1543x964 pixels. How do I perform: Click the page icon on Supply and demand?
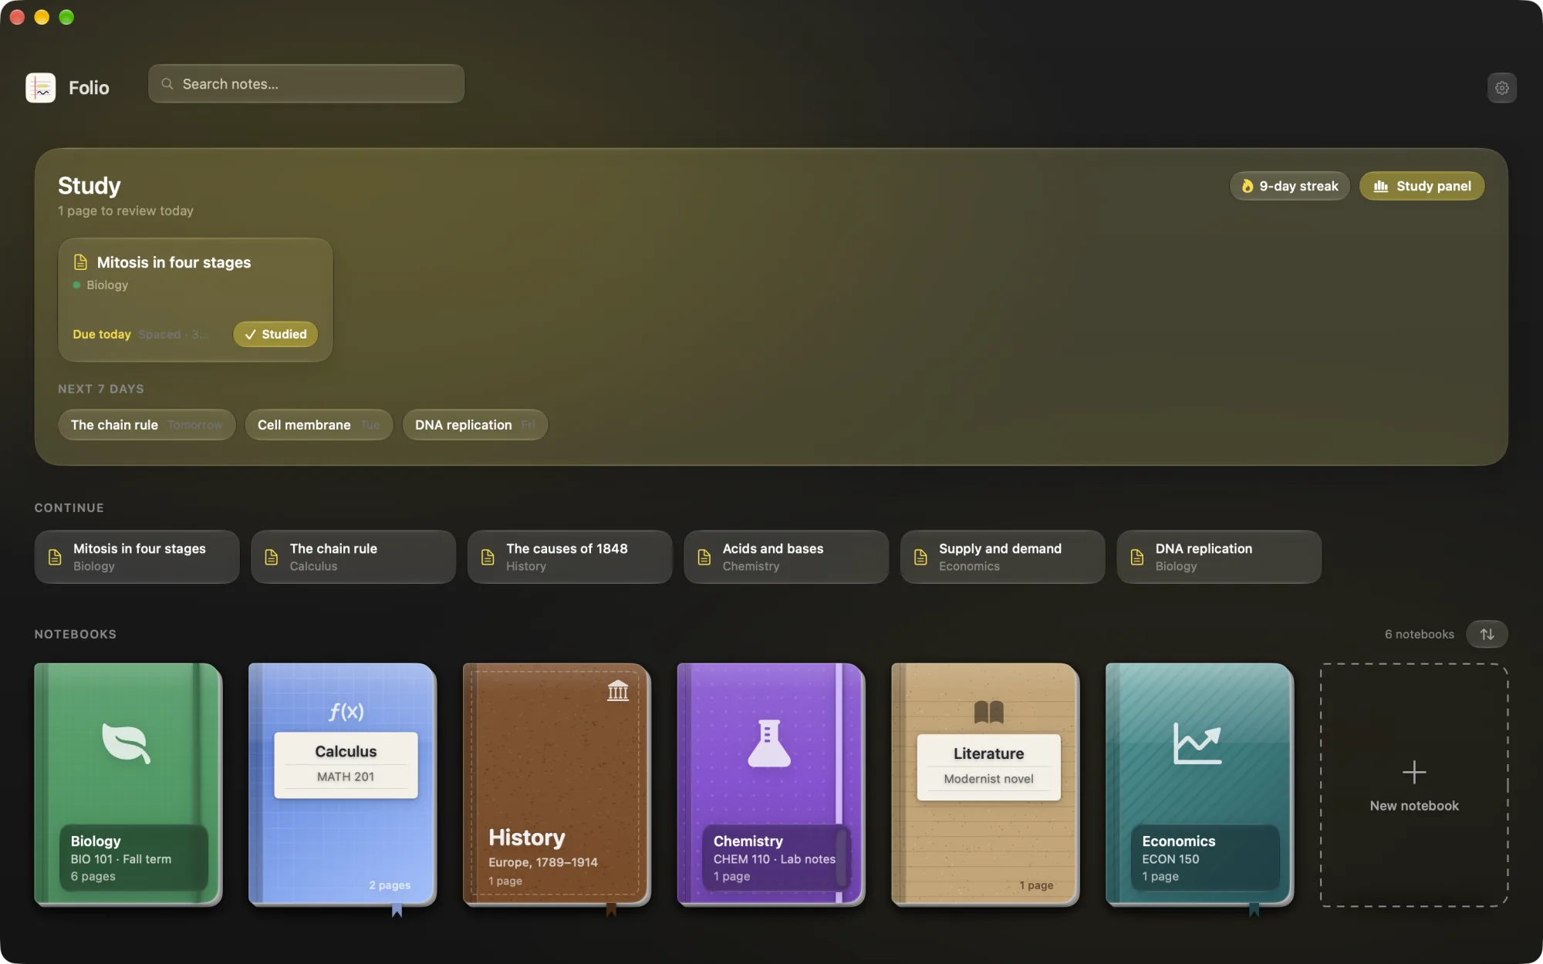[920, 557]
